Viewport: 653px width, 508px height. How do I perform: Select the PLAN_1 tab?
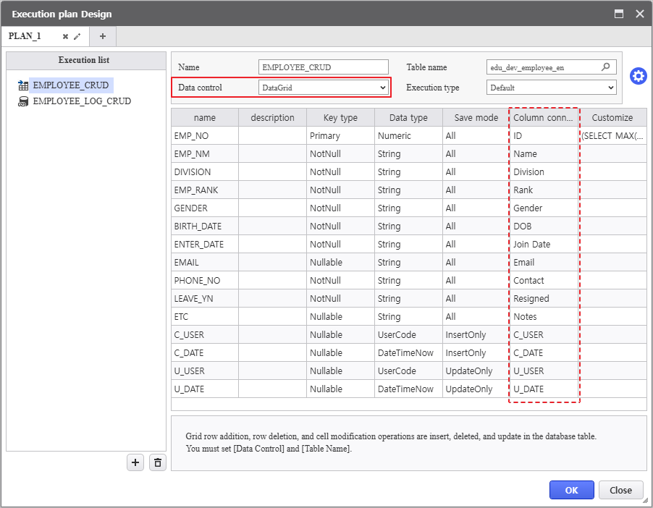[x=25, y=36]
